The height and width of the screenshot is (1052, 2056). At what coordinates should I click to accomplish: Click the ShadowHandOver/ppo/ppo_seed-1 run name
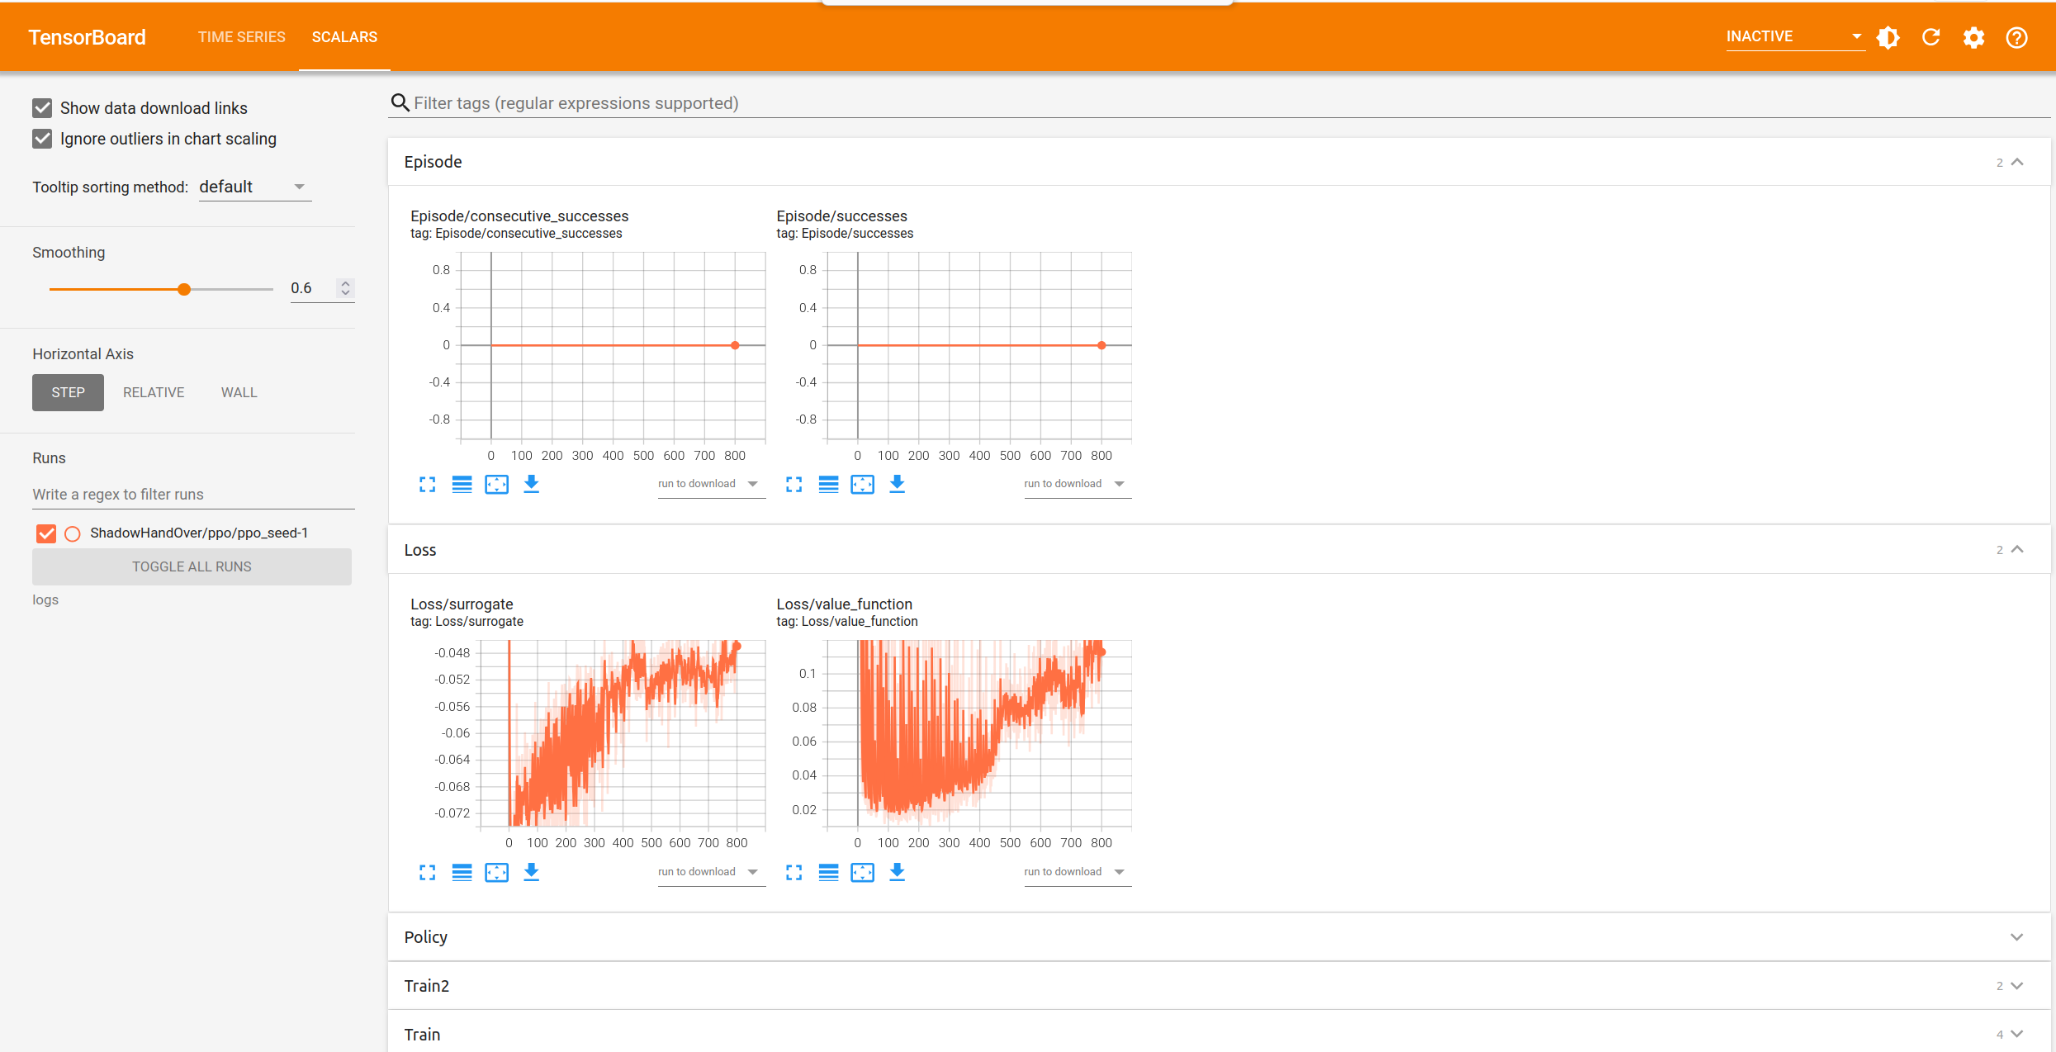point(199,533)
